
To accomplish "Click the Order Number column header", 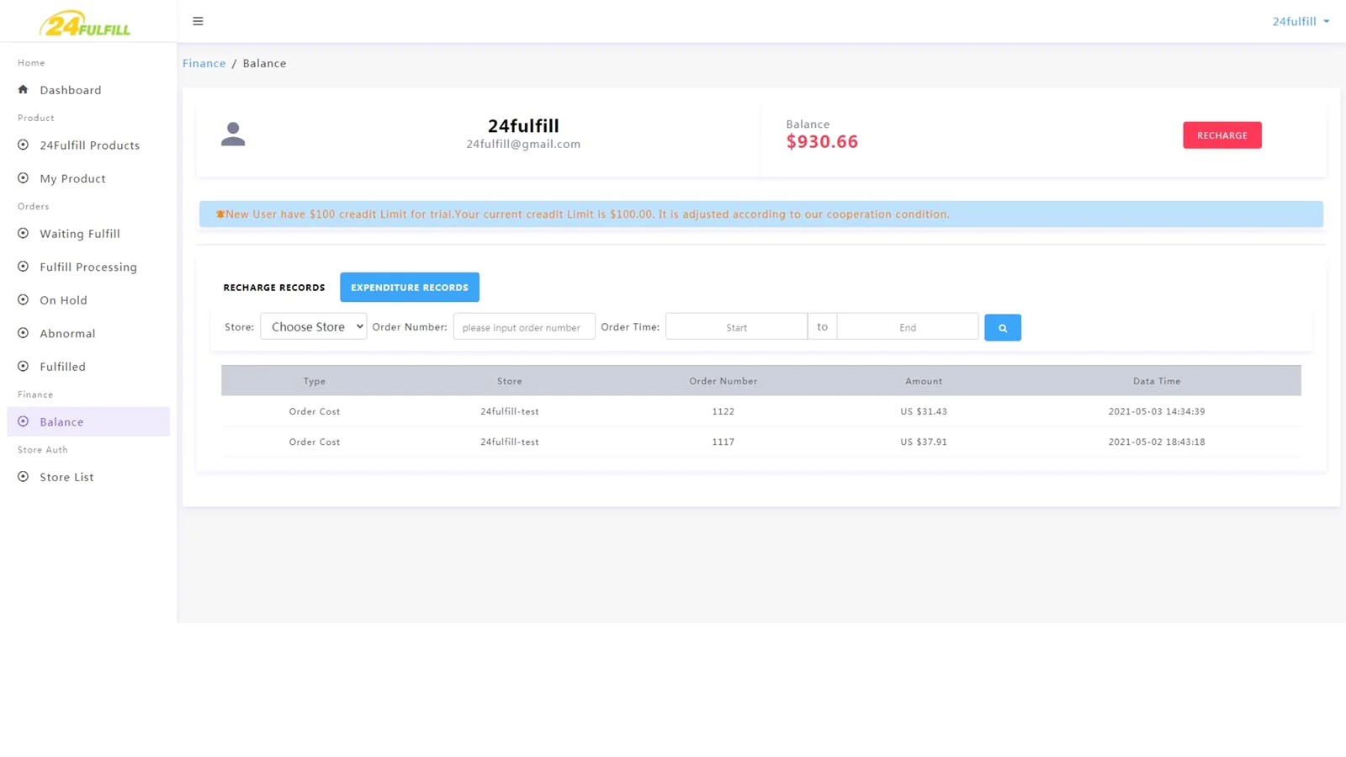I will (x=723, y=381).
